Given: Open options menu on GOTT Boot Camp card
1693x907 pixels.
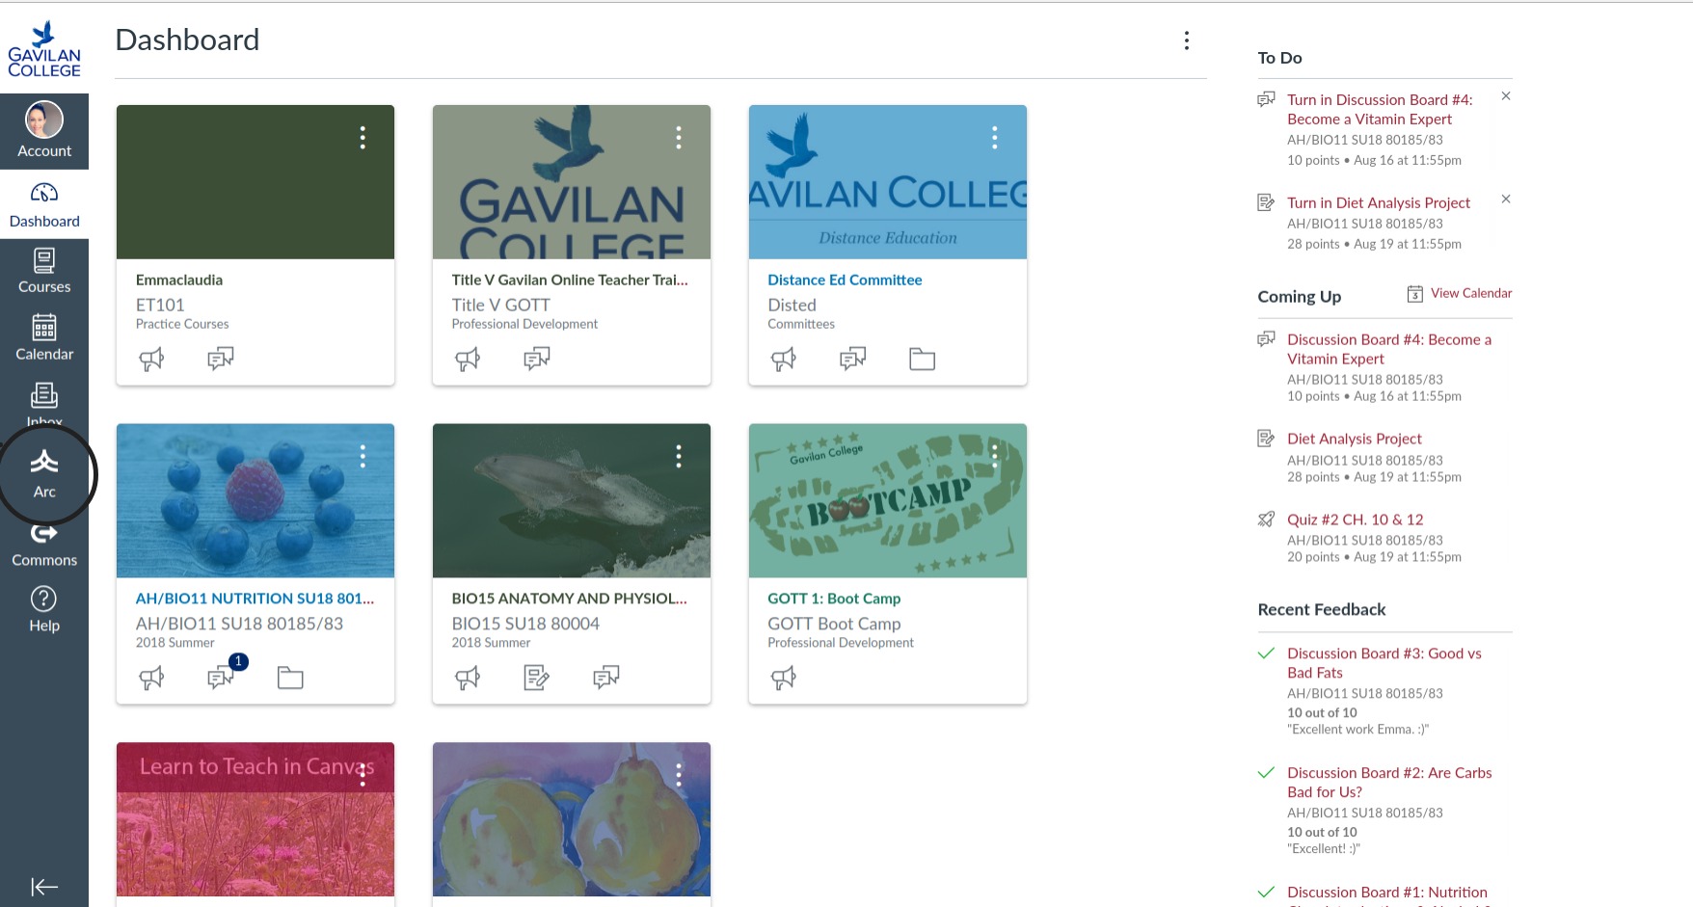Looking at the screenshot, I should click(x=994, y=456).
